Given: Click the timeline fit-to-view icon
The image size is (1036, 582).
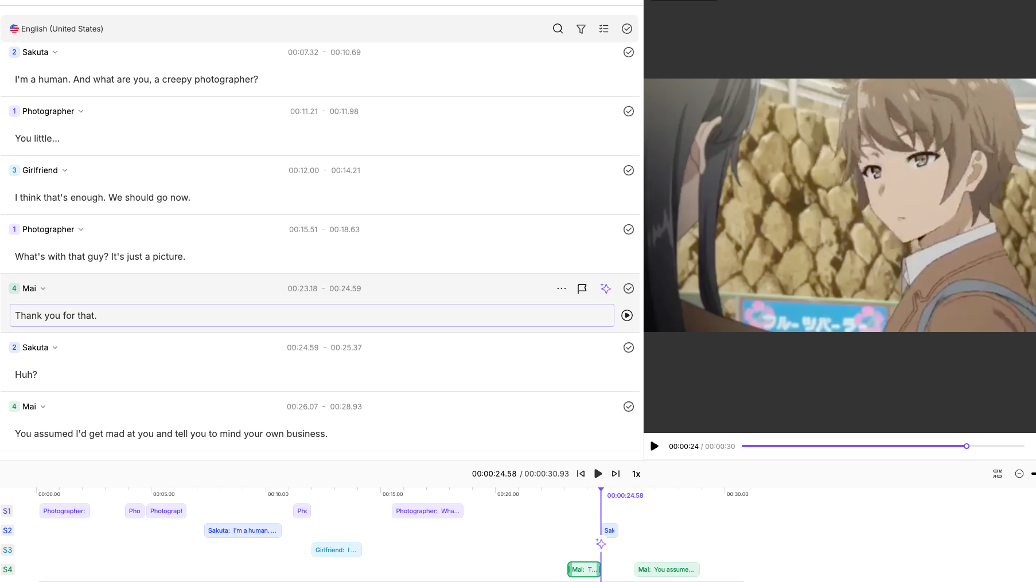Looking at the screenshot, I should [x=998, y=474].
